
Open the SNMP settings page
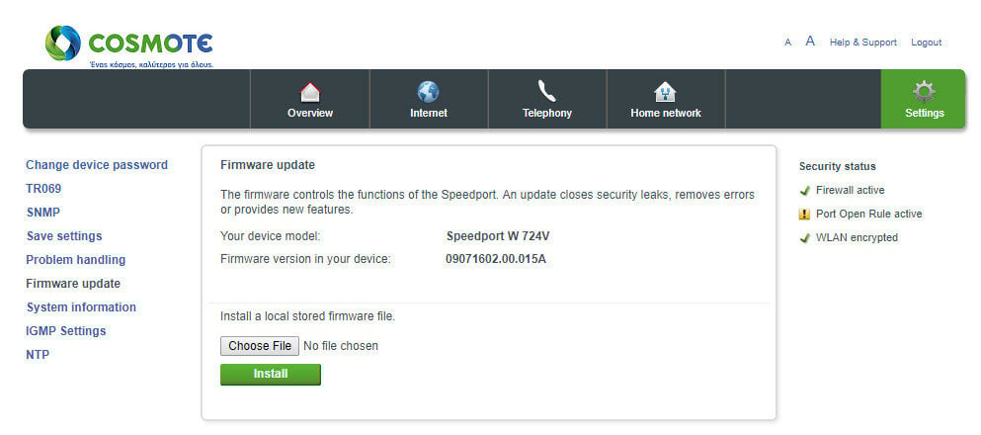(x=43, y=213)
